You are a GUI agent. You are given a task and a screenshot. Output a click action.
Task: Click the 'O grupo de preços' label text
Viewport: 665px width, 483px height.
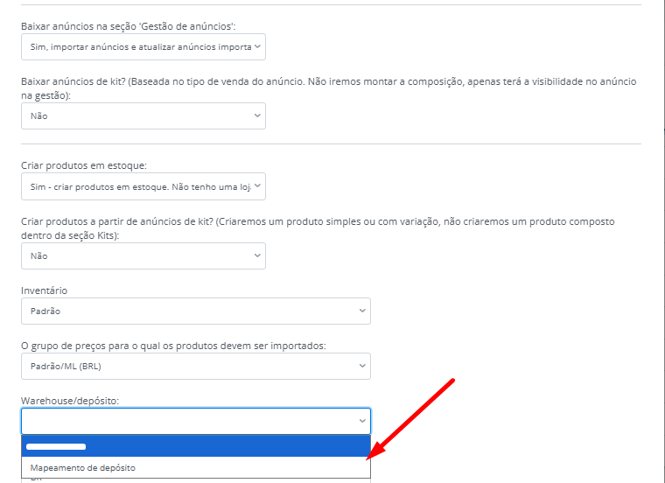pyautogui.click(x=173, y=346)
